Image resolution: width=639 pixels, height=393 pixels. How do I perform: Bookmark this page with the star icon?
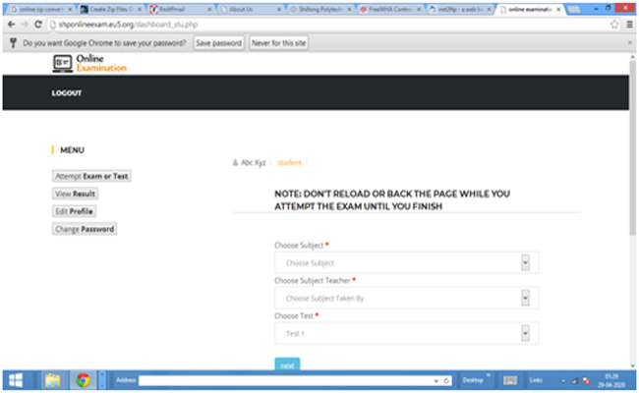point(613,25)
